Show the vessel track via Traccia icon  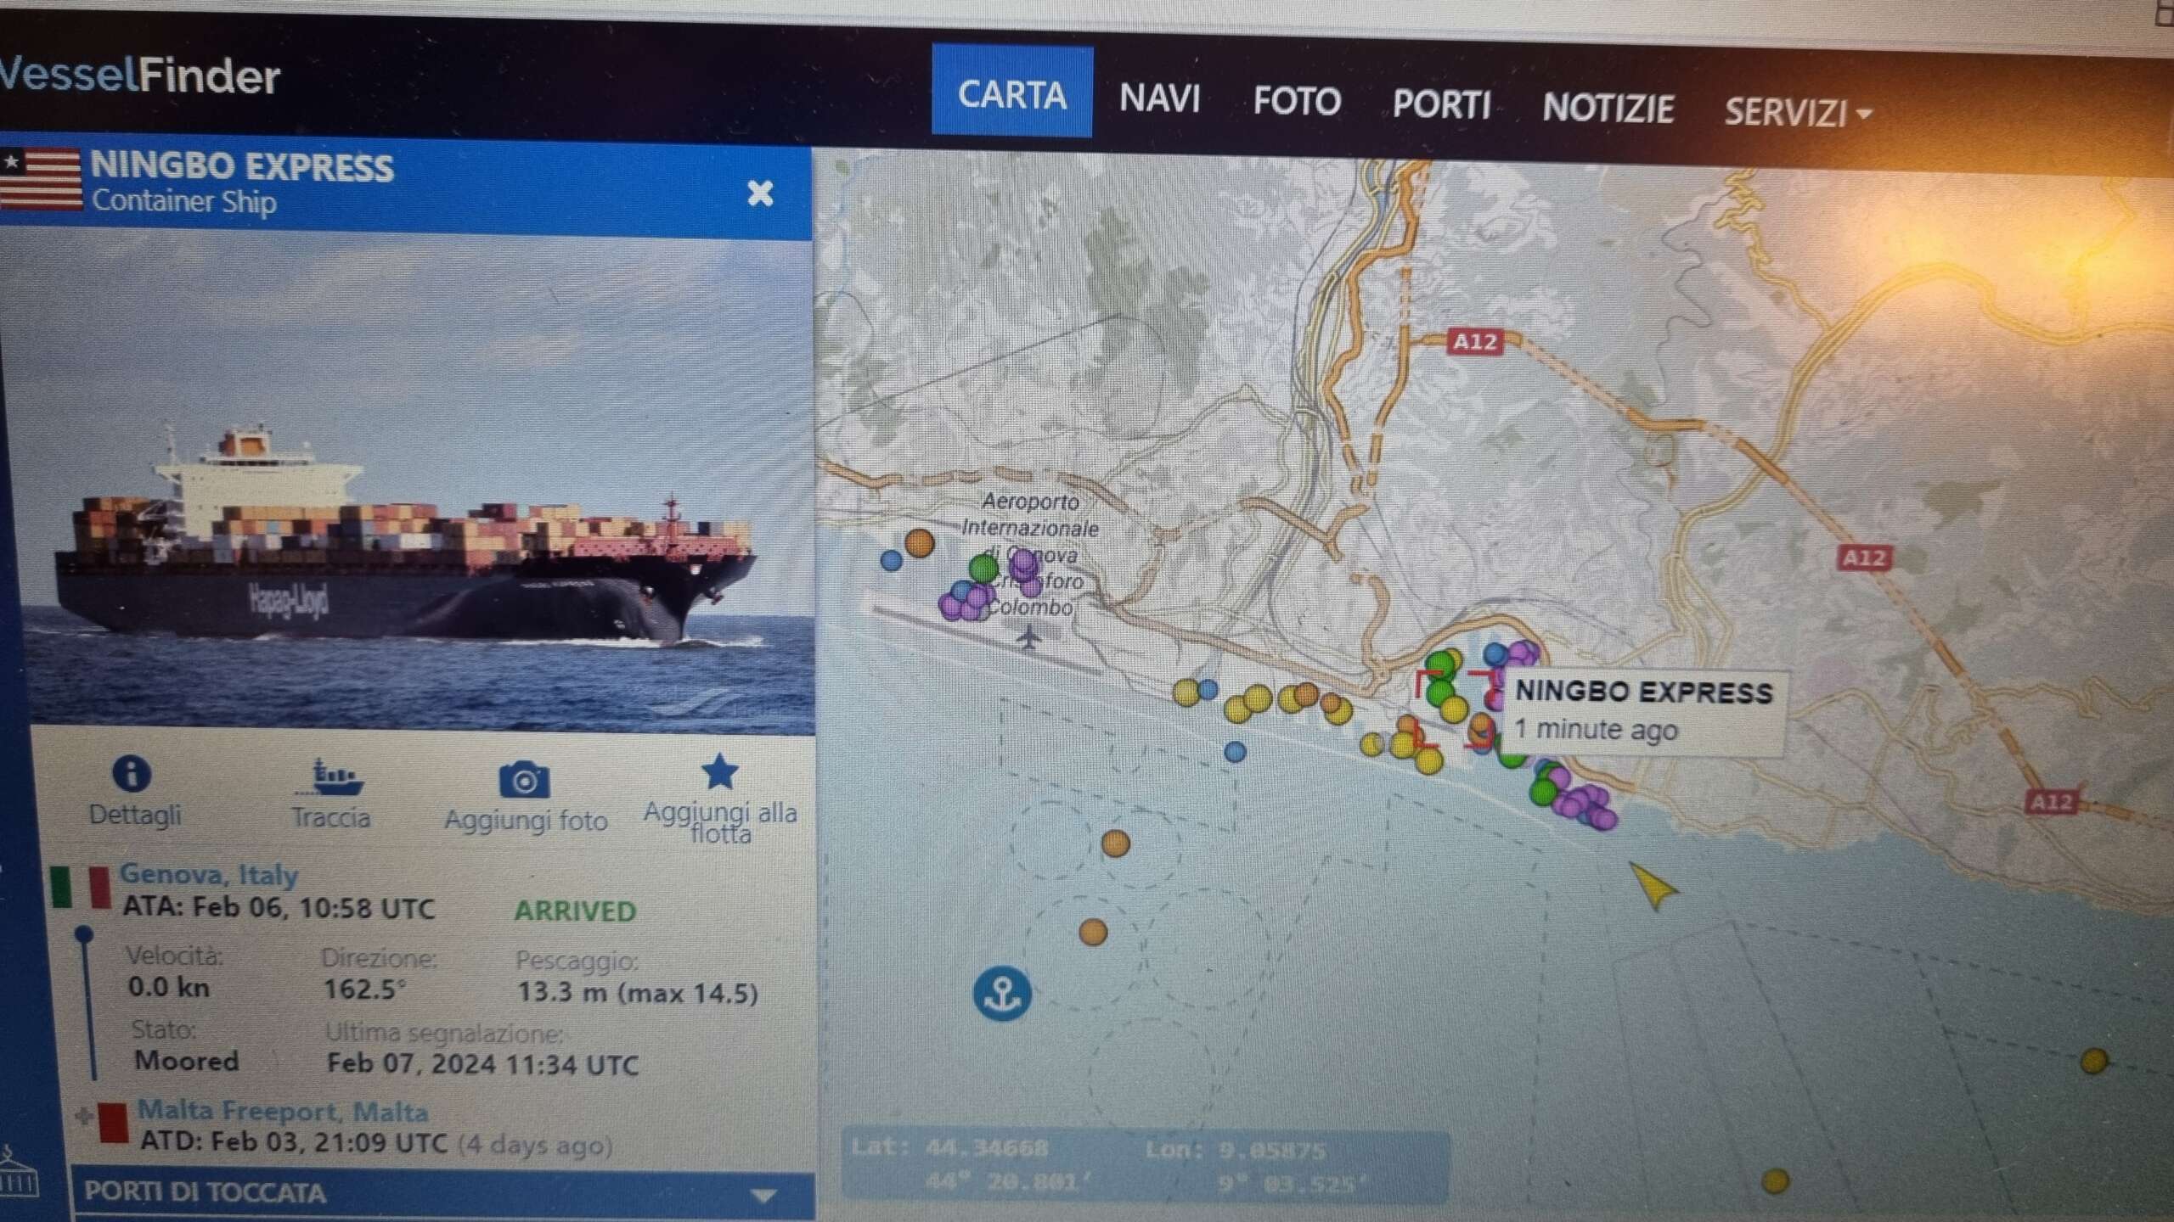[329, 777]
